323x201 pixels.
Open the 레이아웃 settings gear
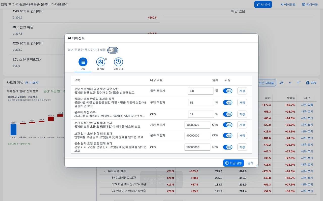310,5
